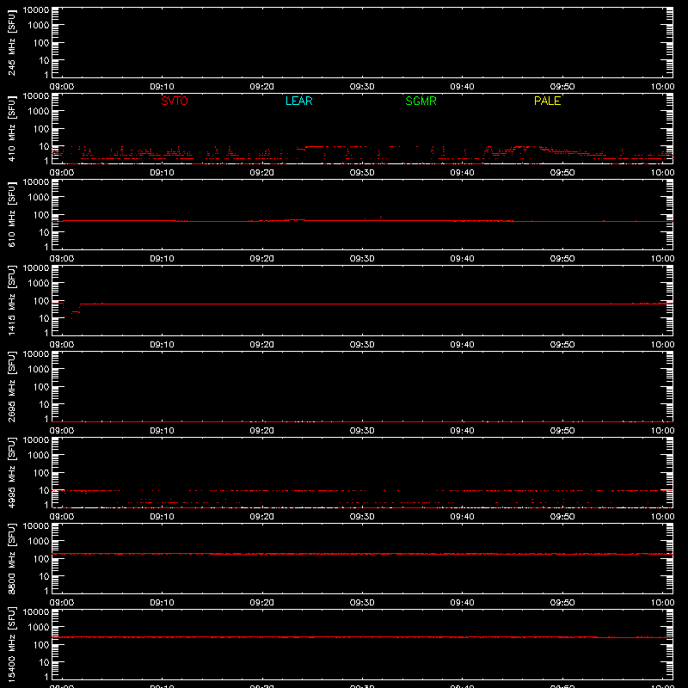Click 09:30 under the 1415 MHz panel
The width and height of the screenshot is (688, 688).
[362, 345]
